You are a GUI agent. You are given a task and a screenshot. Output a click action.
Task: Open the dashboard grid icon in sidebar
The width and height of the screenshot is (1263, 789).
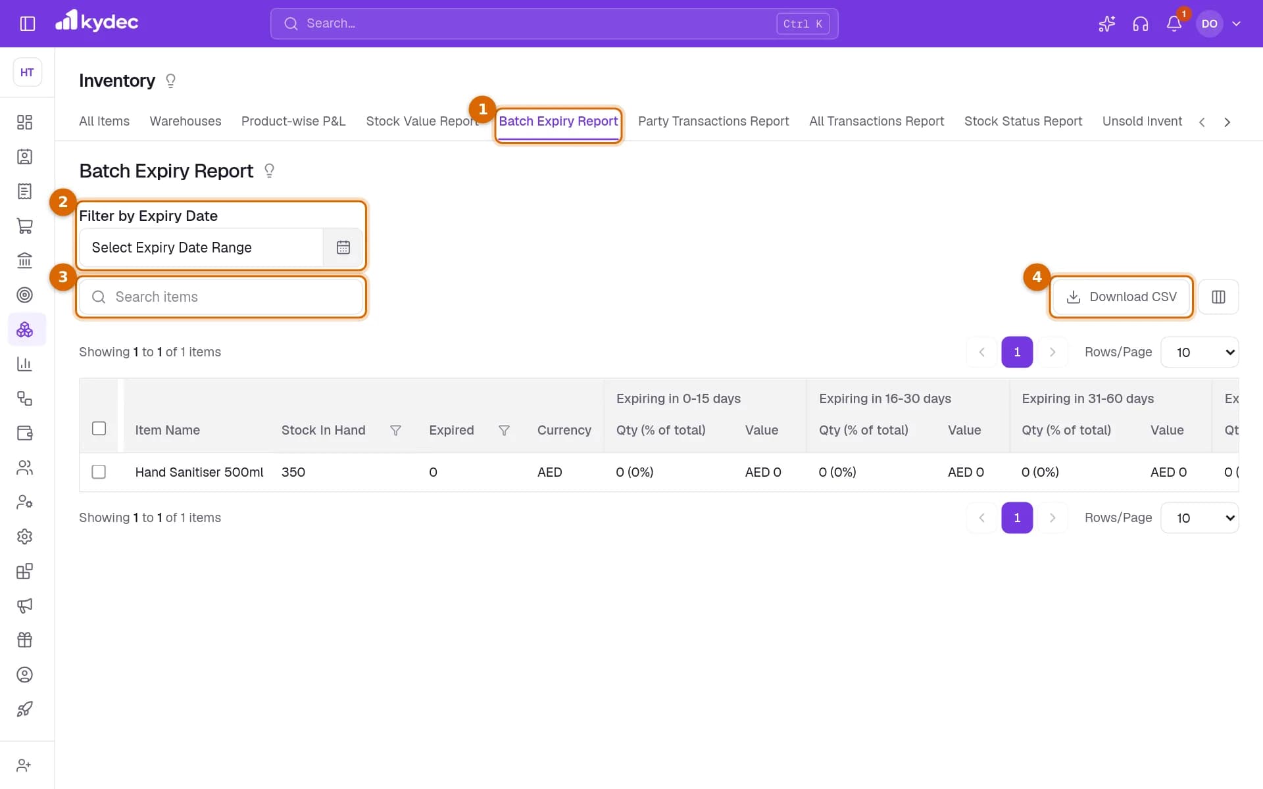[24, 122]
